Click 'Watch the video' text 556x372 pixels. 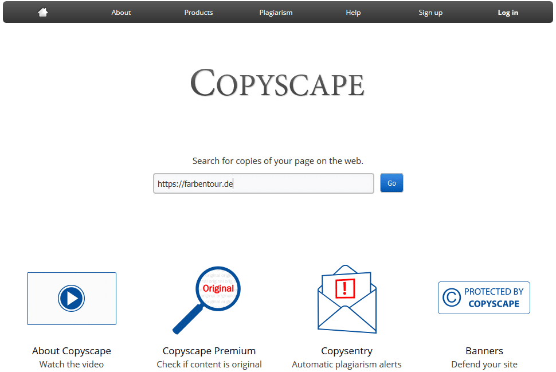[x=72, y=364]
